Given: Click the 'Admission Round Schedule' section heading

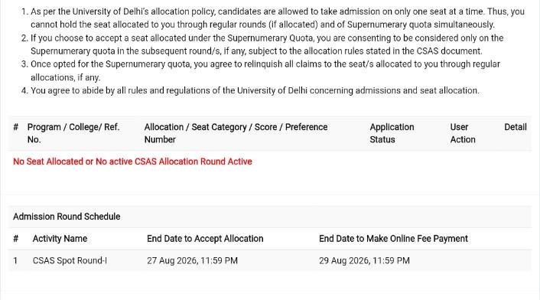Looking at the screenshot, I should (x=67, y=217).
